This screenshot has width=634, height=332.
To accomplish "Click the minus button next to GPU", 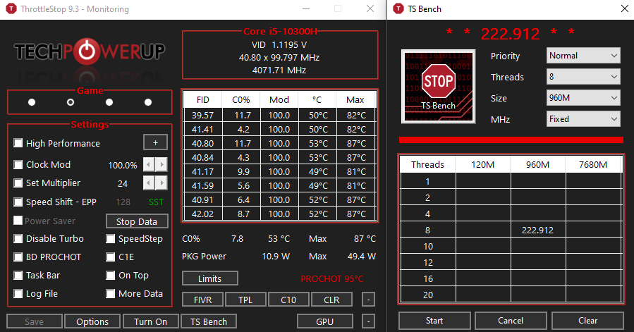I will point(368,321).
